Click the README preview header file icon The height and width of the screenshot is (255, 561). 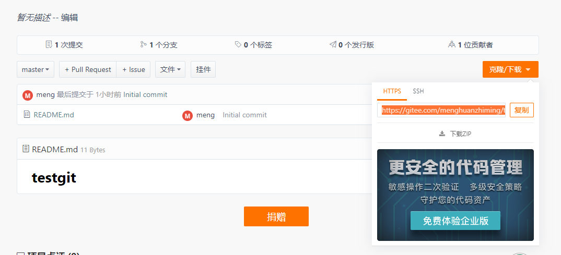26,149
